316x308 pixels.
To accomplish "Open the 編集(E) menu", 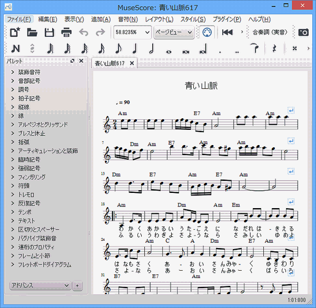I will (47, 19).
